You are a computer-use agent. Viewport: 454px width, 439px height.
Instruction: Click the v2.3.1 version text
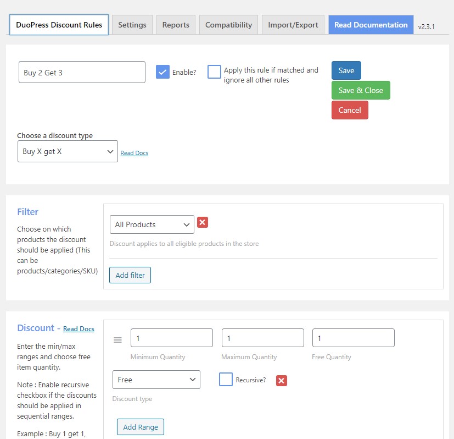tap(426, 27)
